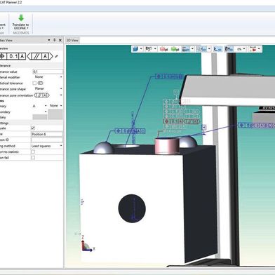Select the parallelism orientation frame in the preview
Screen dimensions: 275x275
point(40,56)
